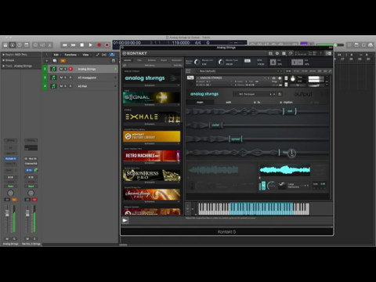Mute the Analog Strings track
This screenshot has width=376, height=282.
coord(61,69)
